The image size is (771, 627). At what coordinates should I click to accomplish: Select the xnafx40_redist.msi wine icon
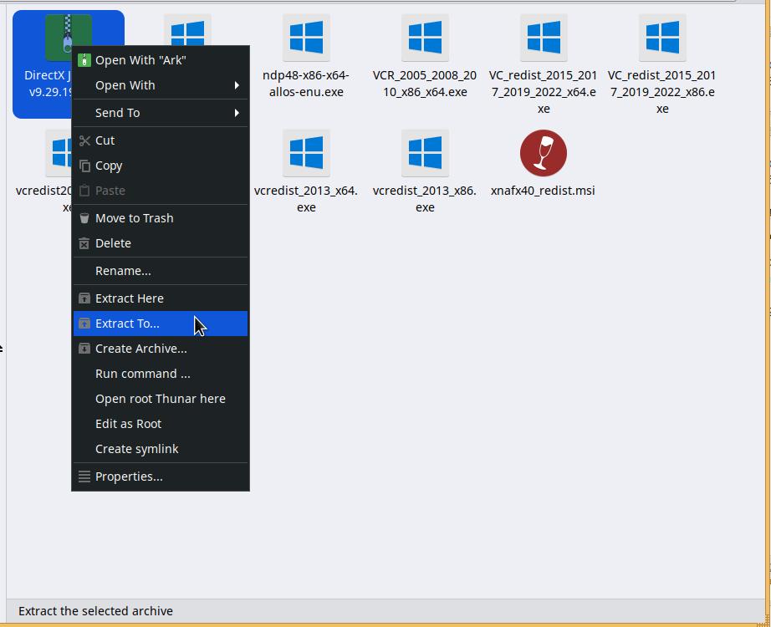point(544,153)
